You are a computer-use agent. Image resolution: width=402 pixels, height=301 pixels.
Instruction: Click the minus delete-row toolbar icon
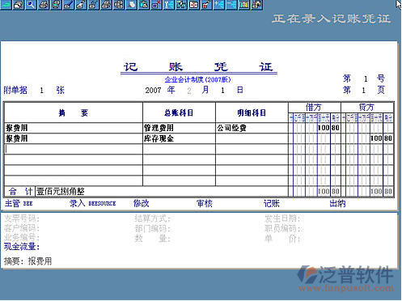click(231, 5)
